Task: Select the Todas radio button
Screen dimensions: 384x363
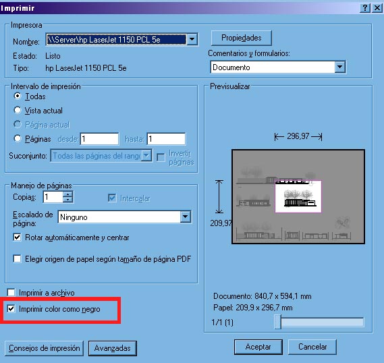Action: coord(18,96)
